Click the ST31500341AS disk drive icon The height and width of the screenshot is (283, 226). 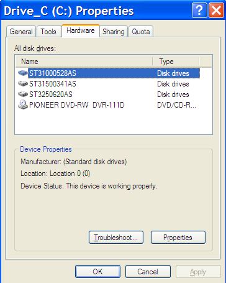pos(23,84)
